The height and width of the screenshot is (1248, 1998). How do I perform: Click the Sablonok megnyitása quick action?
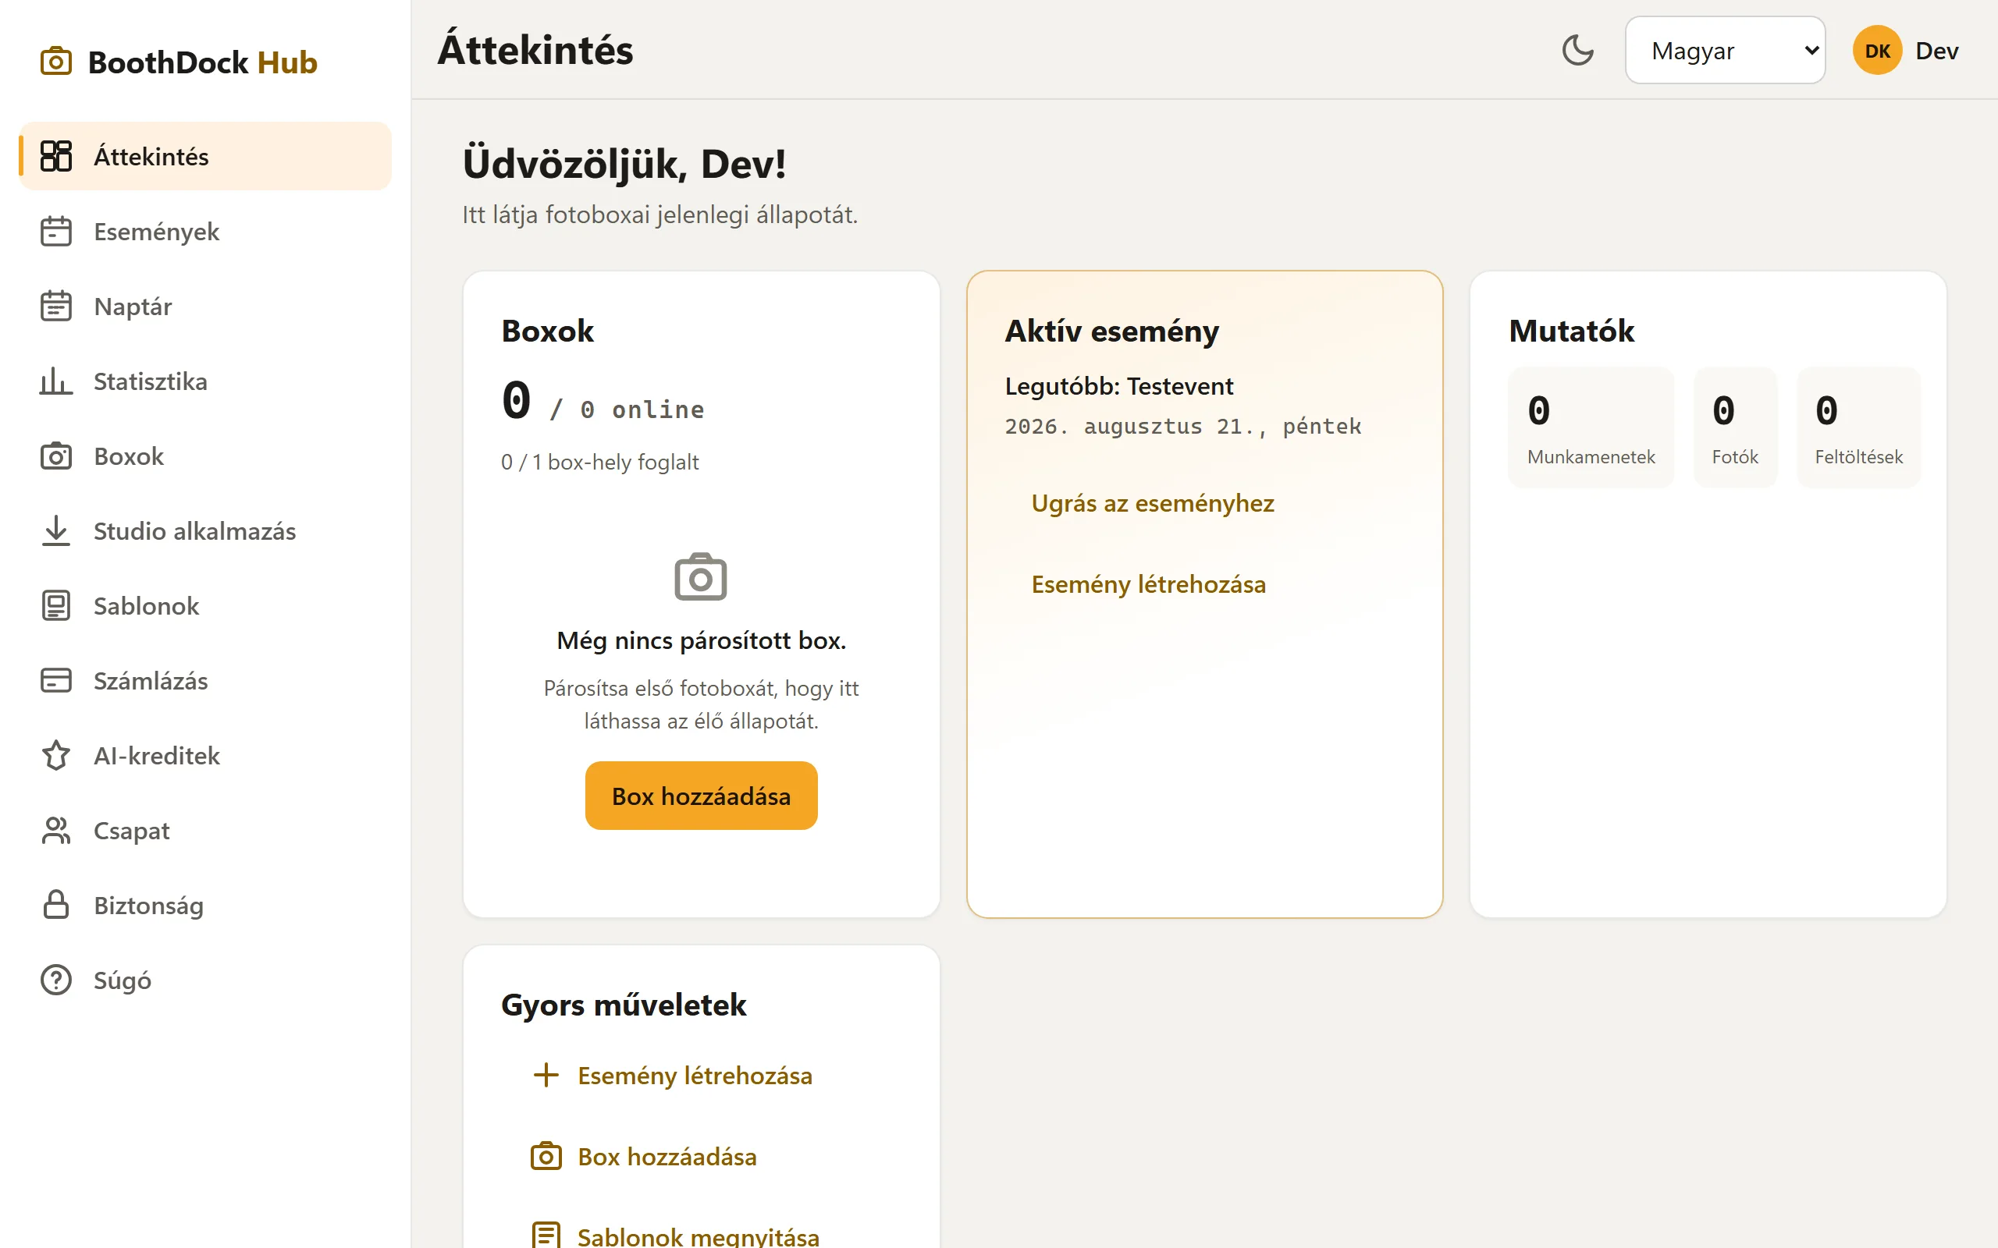tap(675, 1236)
